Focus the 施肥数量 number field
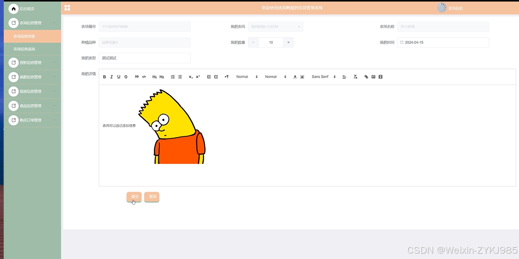The image size is (519, 259). click(x=271, y=43)
